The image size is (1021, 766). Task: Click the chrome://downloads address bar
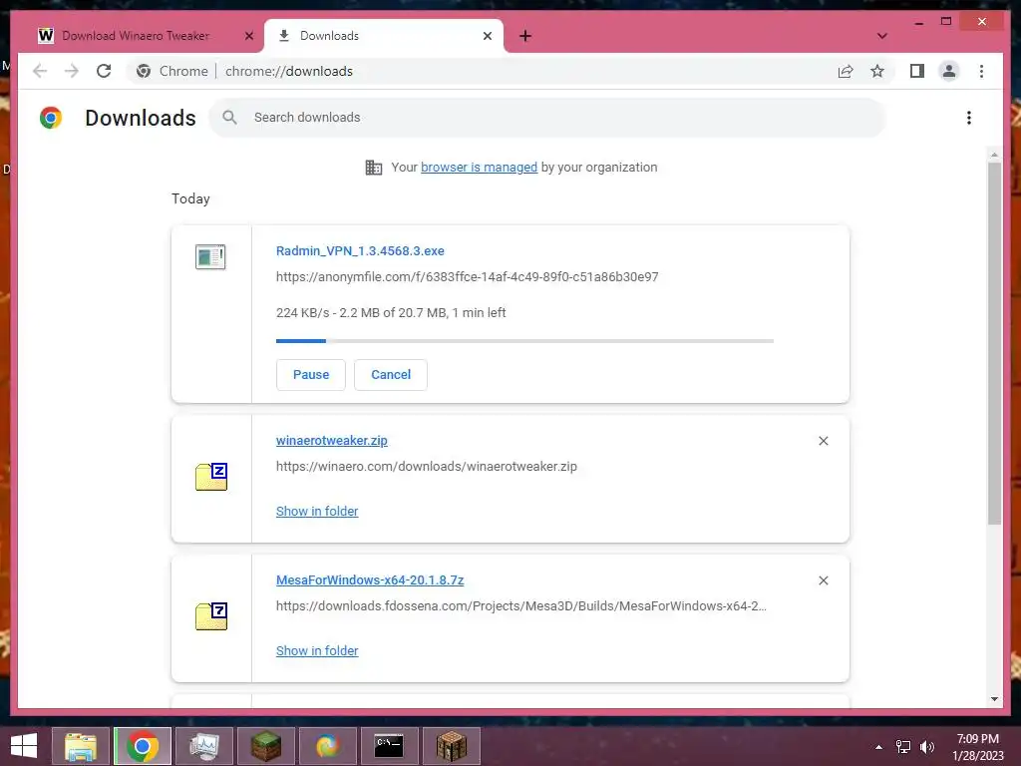click(x=288, y=71)
